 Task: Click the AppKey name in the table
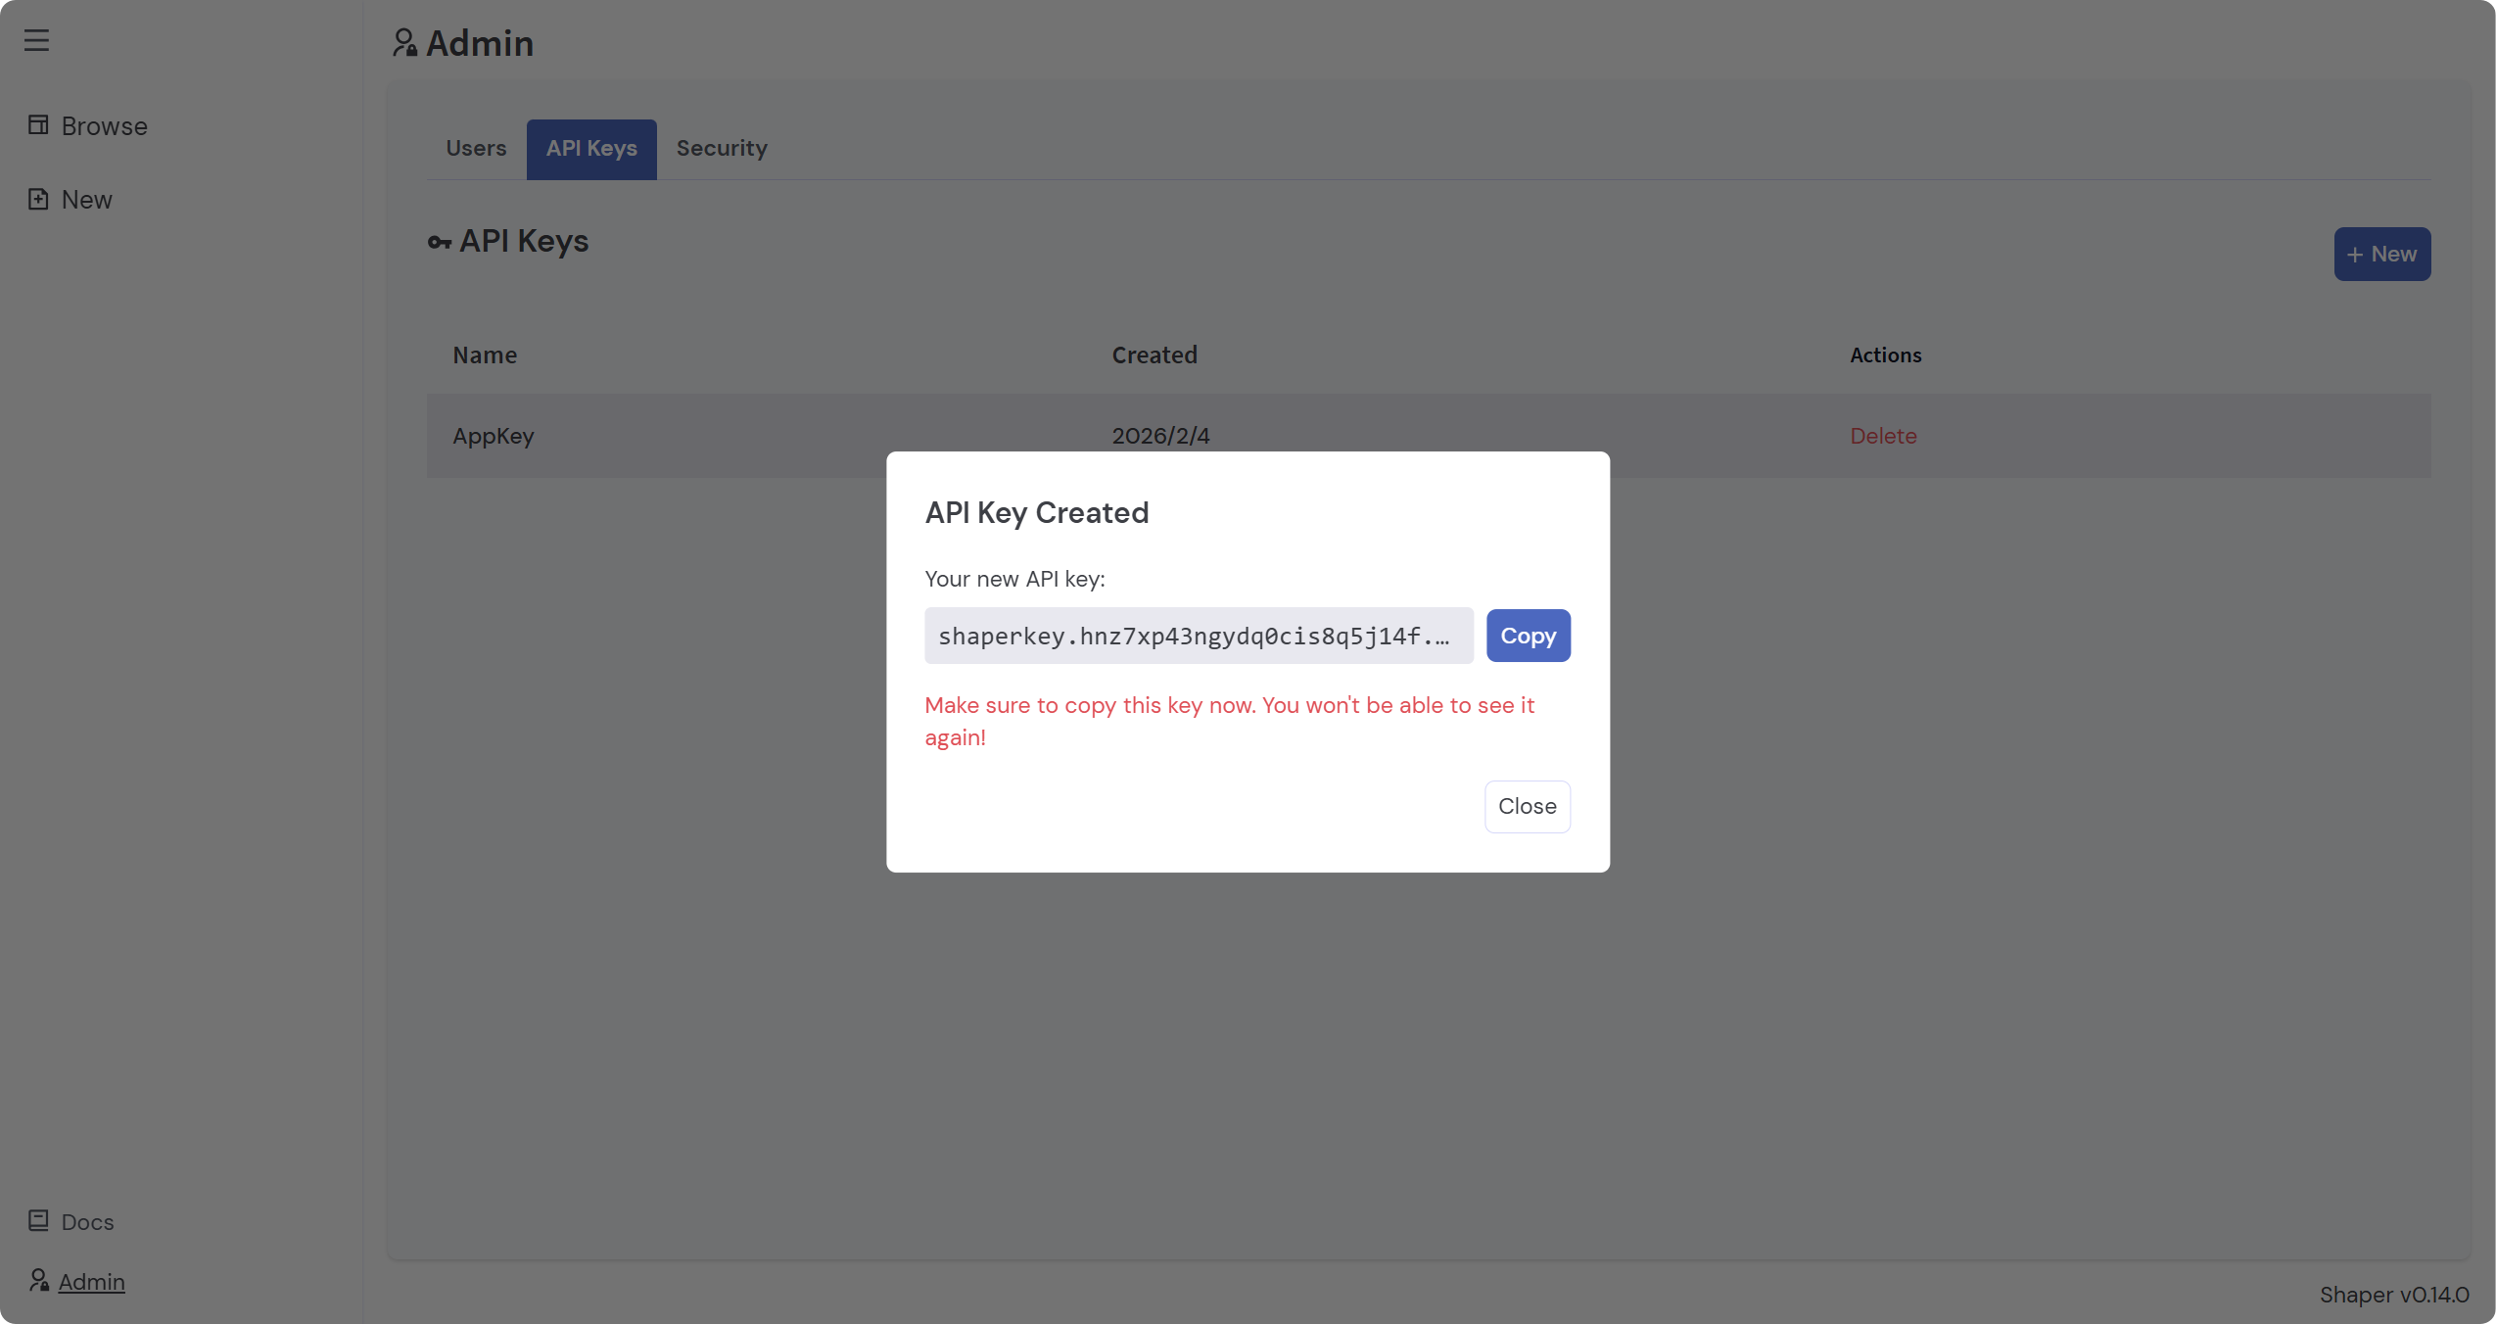(493, 436)
